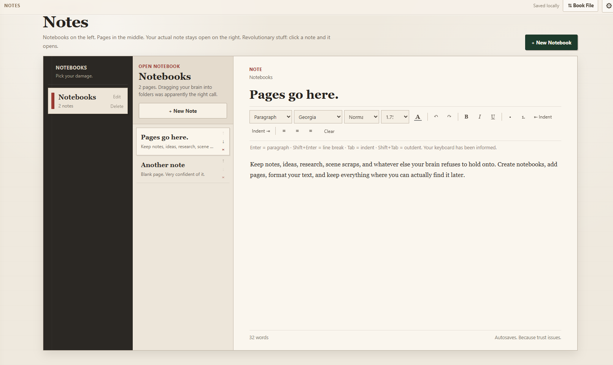Open the 1.75 line spacing dropdown
613x365 pixels.
point(395,117)
